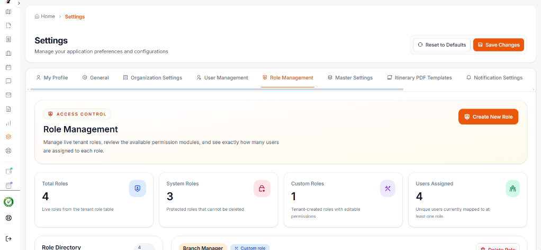Open the document page icon in sidebar
This screenshot has height=250, width=541.
click(x=8, y=25)
